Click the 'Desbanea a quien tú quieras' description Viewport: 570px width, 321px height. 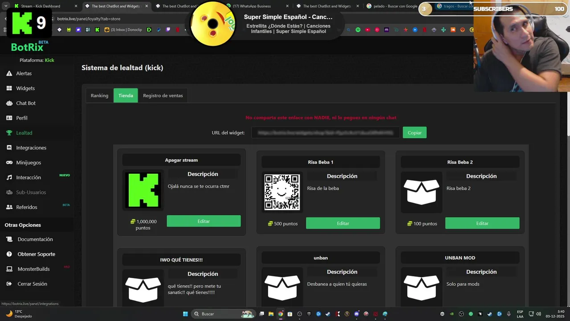click(337, 284)
